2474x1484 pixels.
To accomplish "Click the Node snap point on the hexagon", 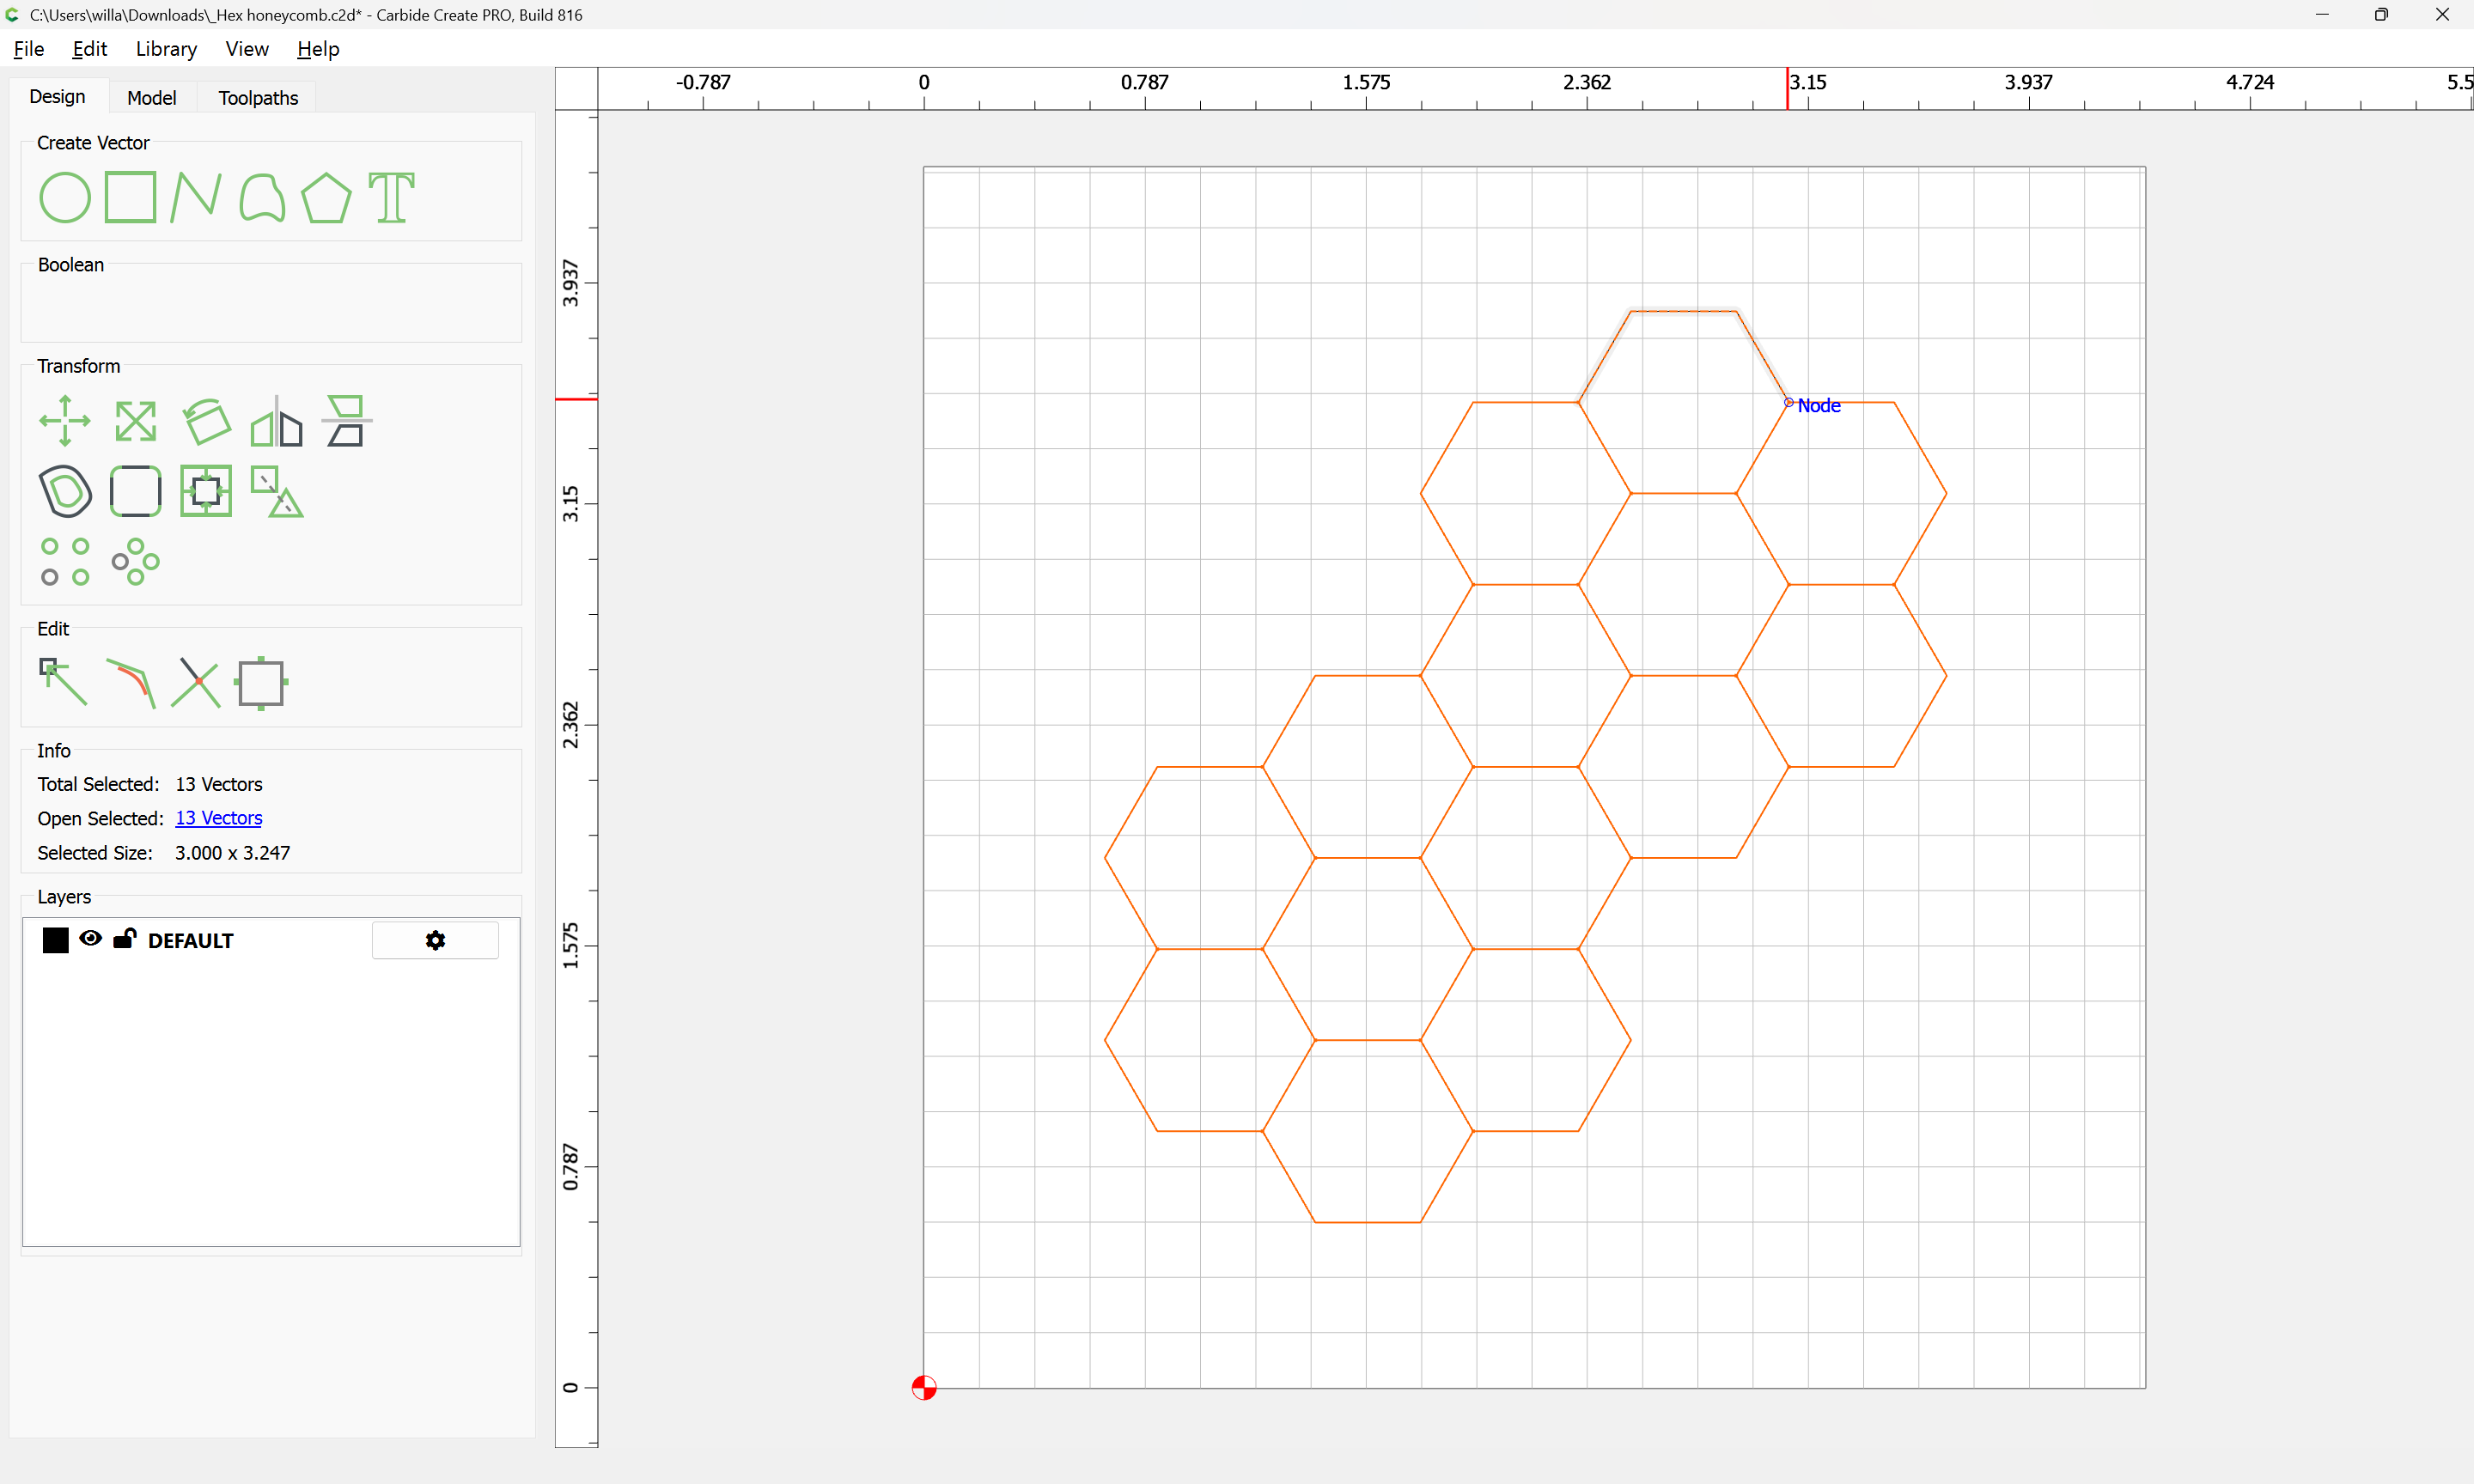I will (1789, 402).
